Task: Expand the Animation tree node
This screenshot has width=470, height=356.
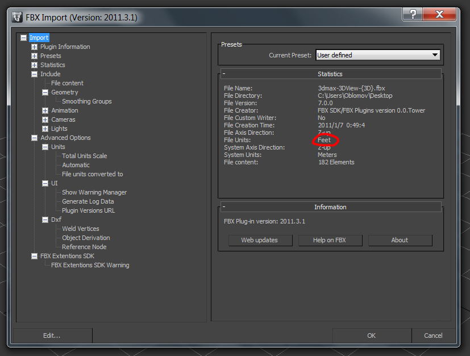Action: pos(45,111)
